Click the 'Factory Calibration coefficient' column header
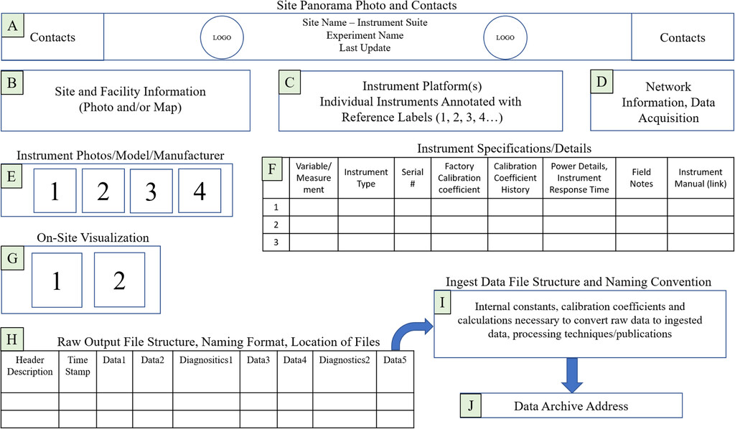This screenshot has height=429, width=735. coord(459,178)
